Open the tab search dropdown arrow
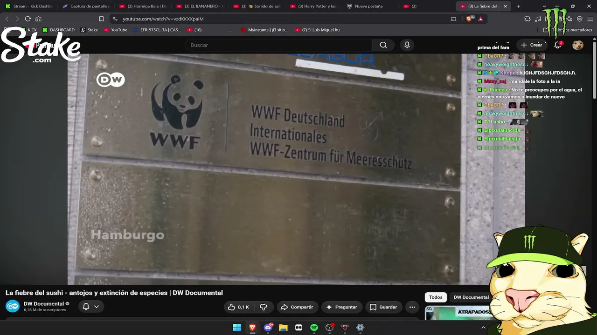Viewport: 597px width, 335px height. tap(544, 6)
